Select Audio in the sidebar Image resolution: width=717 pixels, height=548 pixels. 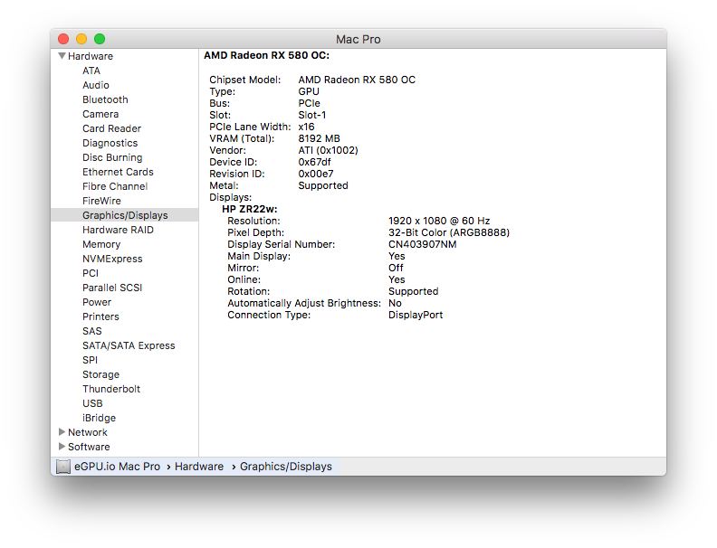[x=96, y=85]
